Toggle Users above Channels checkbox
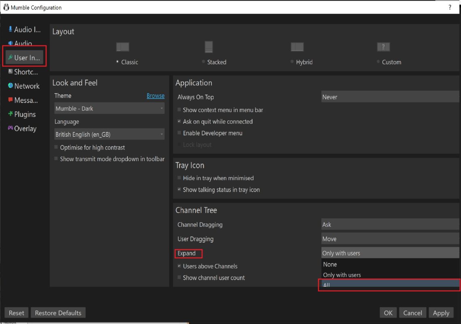 (179, 266)
